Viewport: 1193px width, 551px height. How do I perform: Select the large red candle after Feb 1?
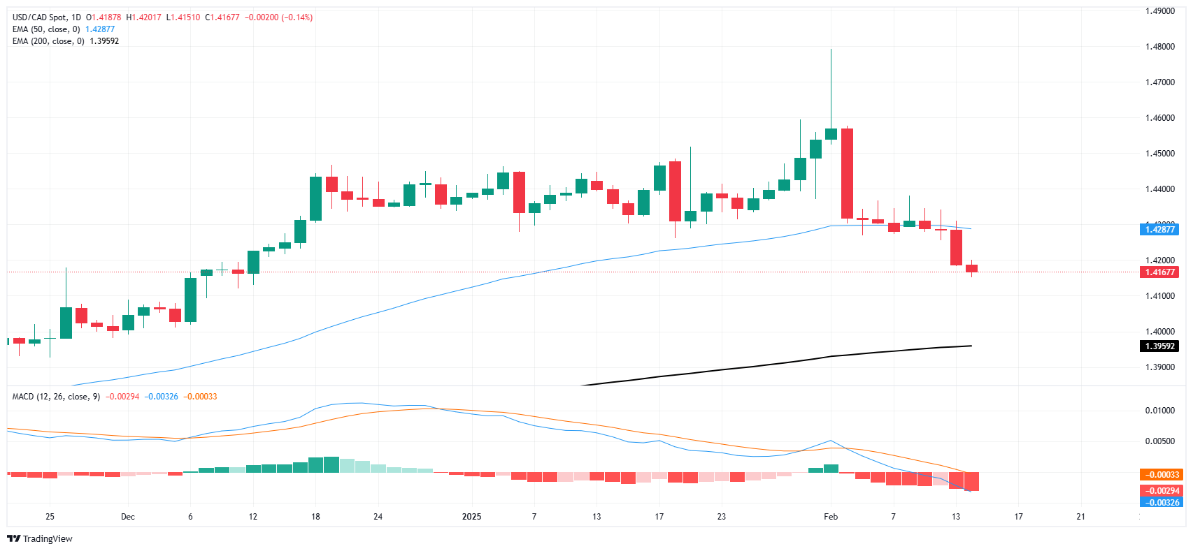[x=847, y=173]
